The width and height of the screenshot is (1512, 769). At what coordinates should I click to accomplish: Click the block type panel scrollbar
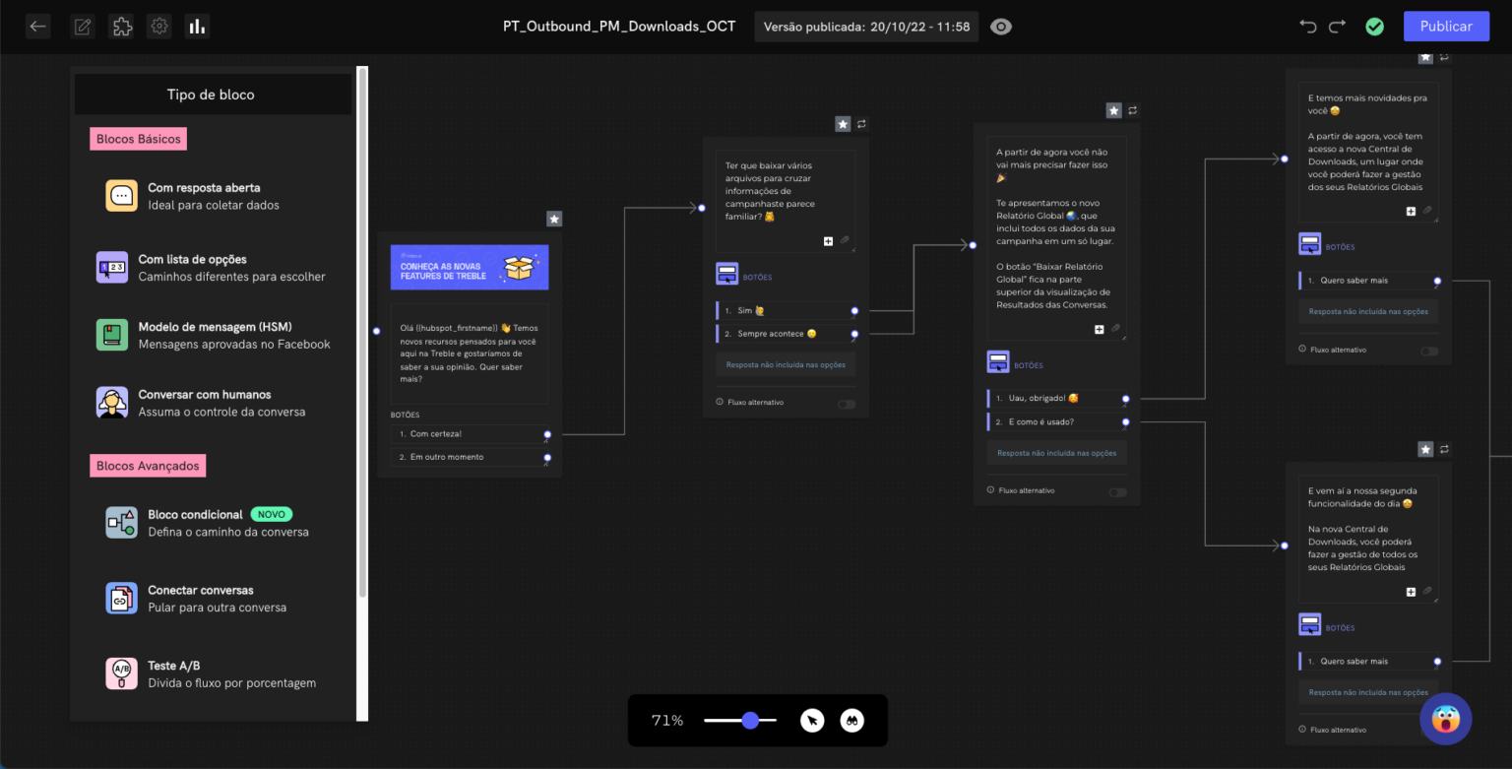(362, 335)
